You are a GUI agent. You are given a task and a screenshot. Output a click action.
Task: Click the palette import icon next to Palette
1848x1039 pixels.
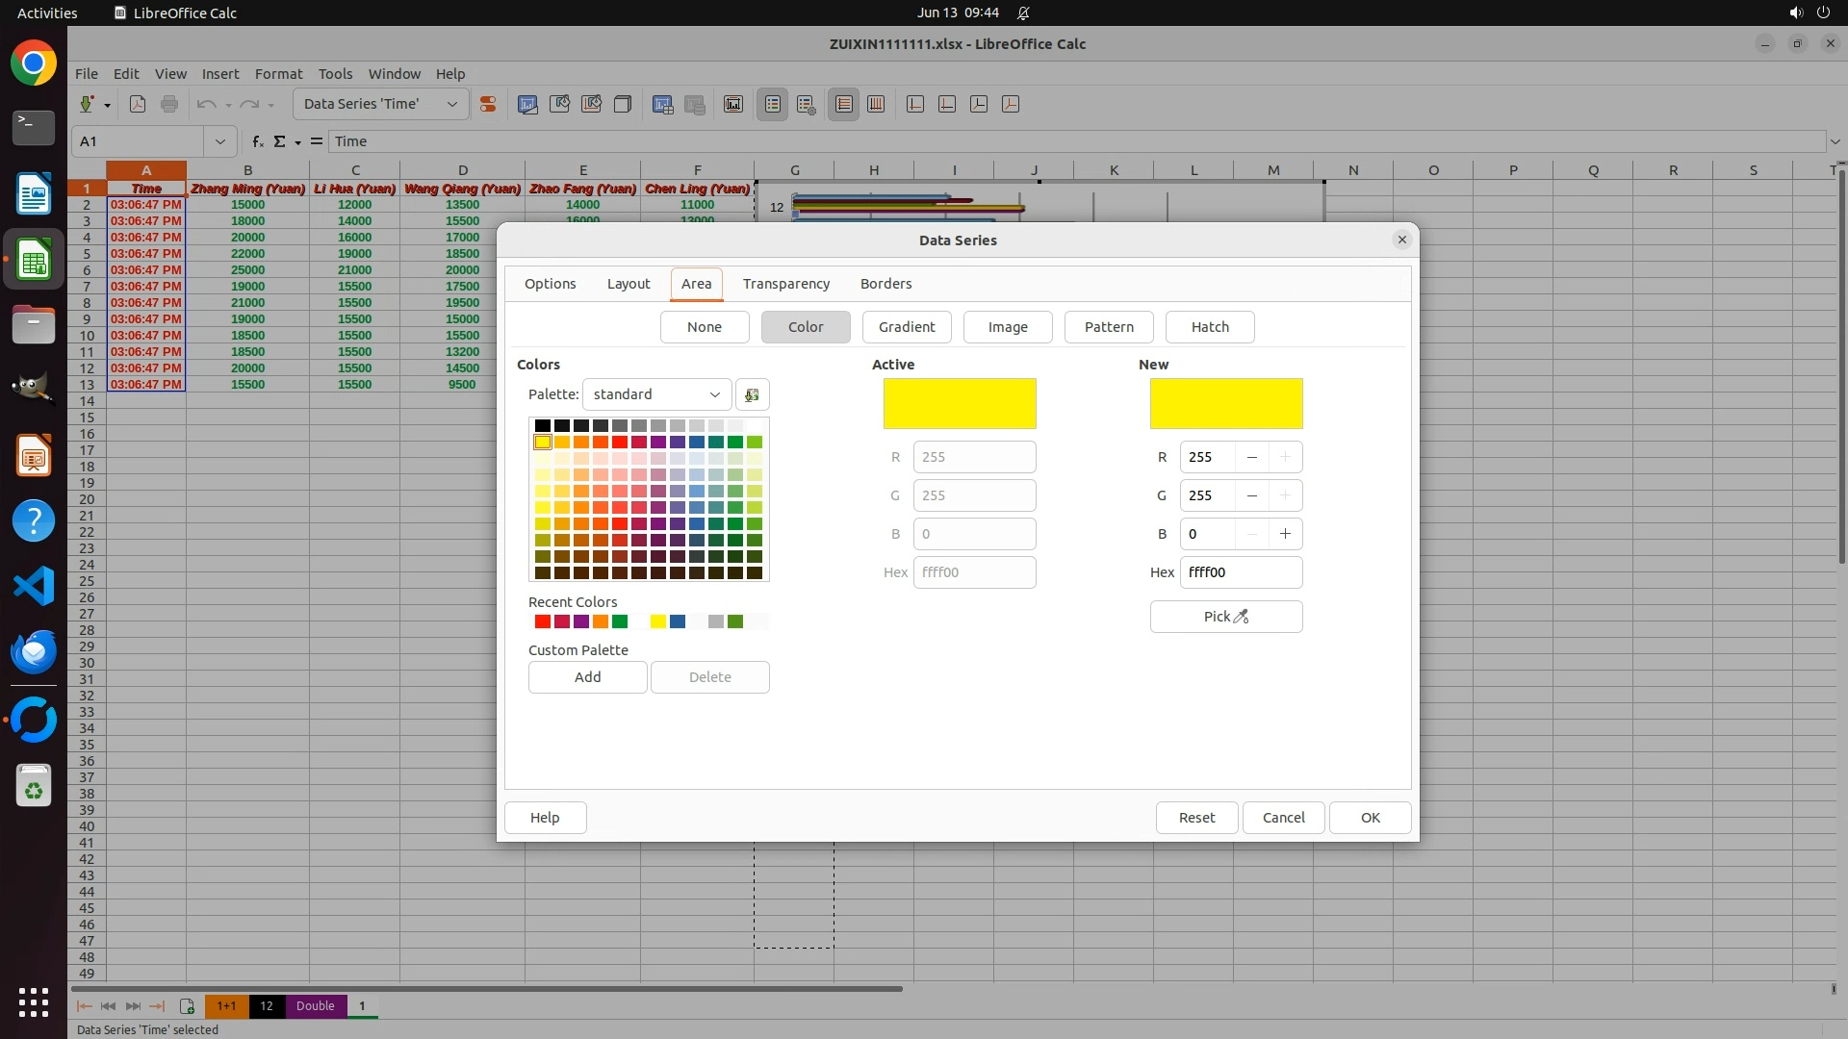752,394
